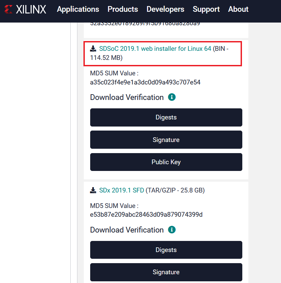Click download icon beside SDx 2019.1 SFD

tap(93, 190)
